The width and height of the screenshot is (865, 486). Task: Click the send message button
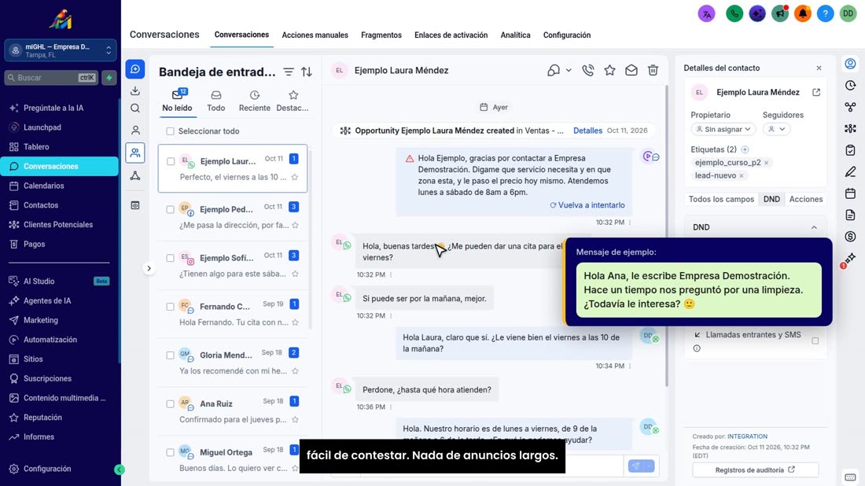tap(635, 466)
